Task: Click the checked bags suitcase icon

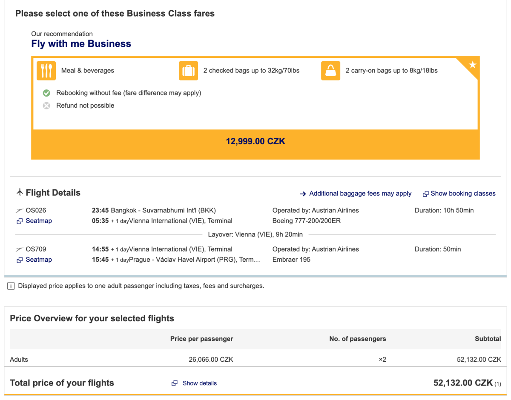Action: click(188, 71)
